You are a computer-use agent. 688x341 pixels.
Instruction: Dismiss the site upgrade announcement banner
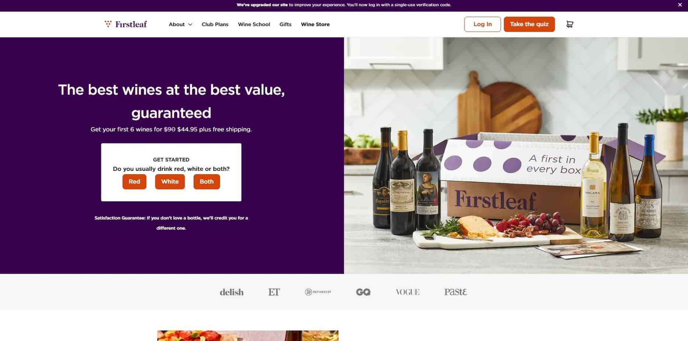pyautogui.click(x=680, y=5)
